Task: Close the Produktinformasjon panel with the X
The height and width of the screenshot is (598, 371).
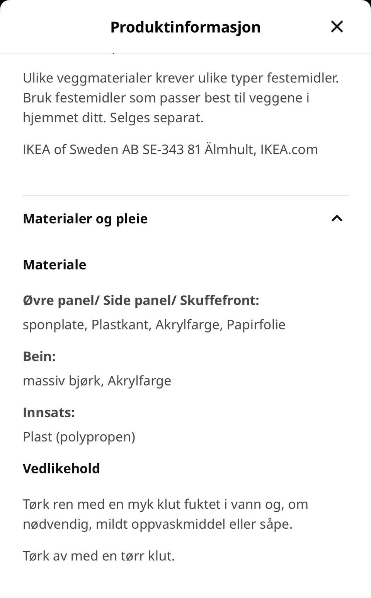Action: tap(337, 27)
